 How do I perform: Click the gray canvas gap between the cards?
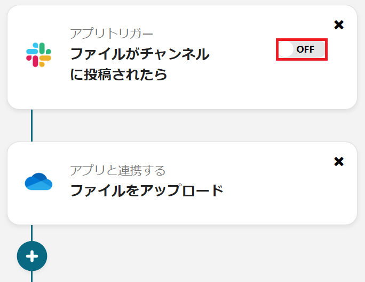[187, 126]
